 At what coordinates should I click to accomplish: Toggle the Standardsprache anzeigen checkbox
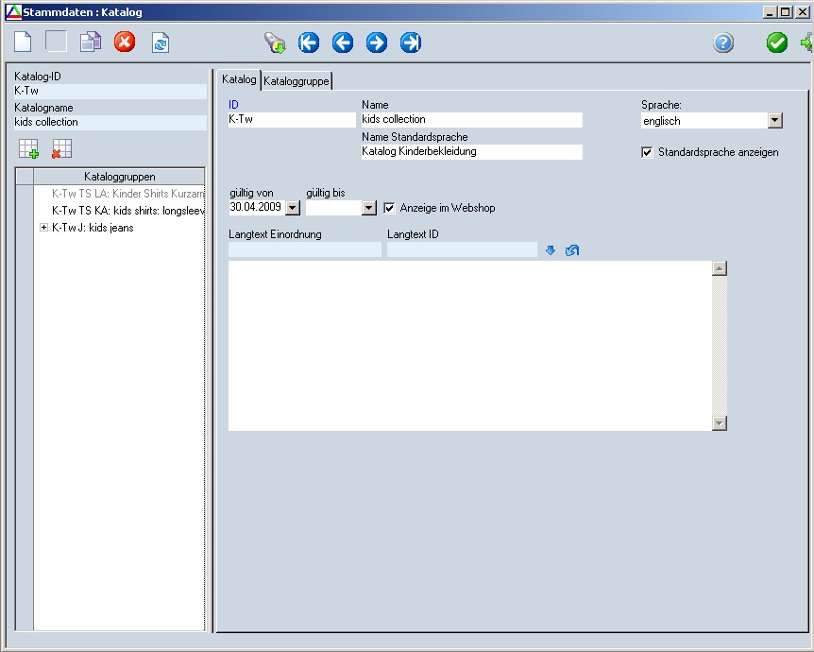point(647,152)
